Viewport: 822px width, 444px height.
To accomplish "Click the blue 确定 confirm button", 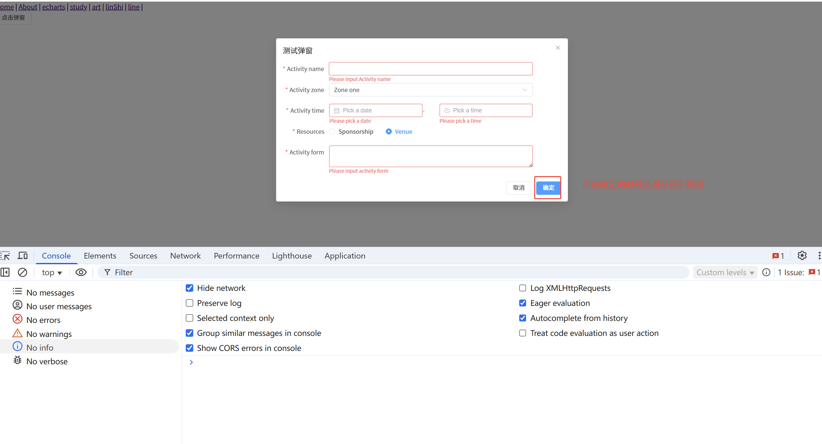I will 548,188.
